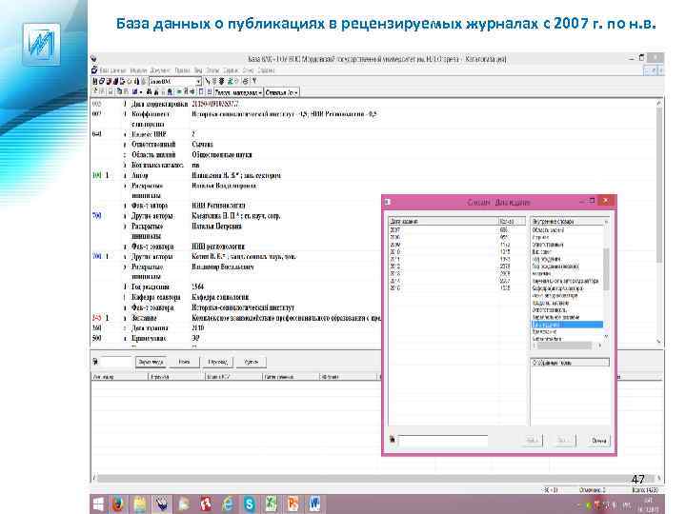Expand the Внутренние словари dropdown in the dialog
Screen dimensions: 686x514
pyautogui.click(x=606, y=222)
